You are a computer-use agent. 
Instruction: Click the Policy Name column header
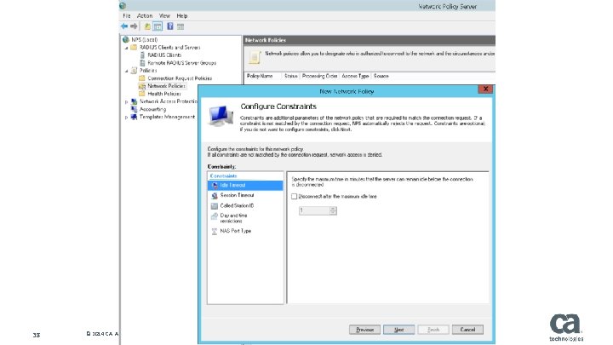[263, 76]
